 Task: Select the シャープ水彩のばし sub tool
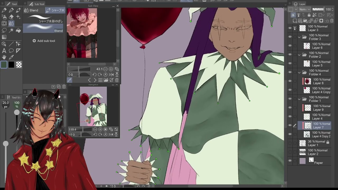point(43,19)
